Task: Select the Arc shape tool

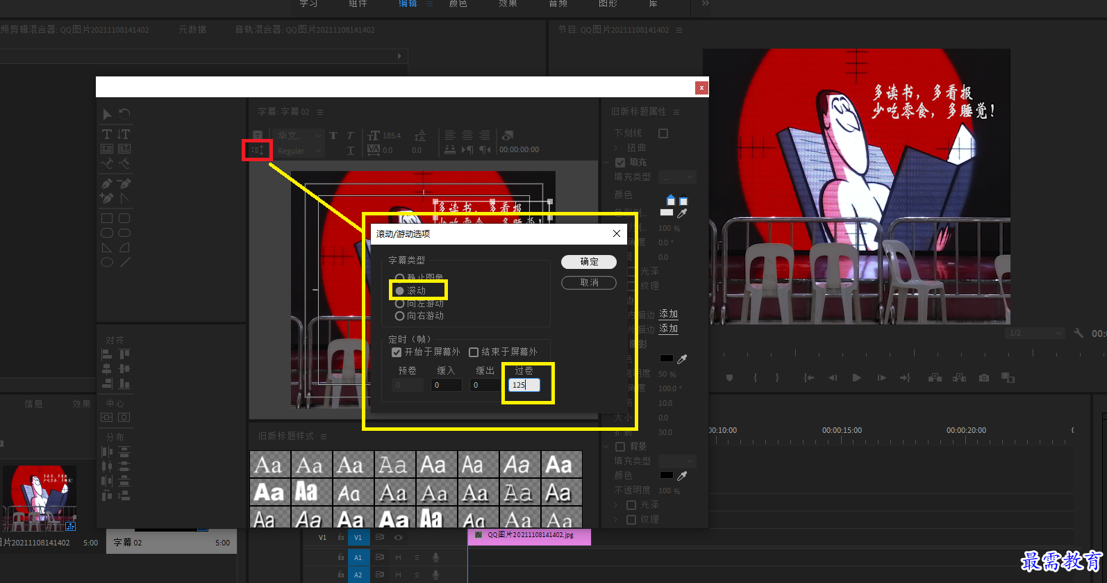Action: 124,247
